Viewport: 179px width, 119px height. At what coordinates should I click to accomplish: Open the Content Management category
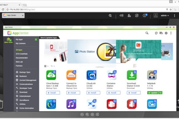coord(26,80)
